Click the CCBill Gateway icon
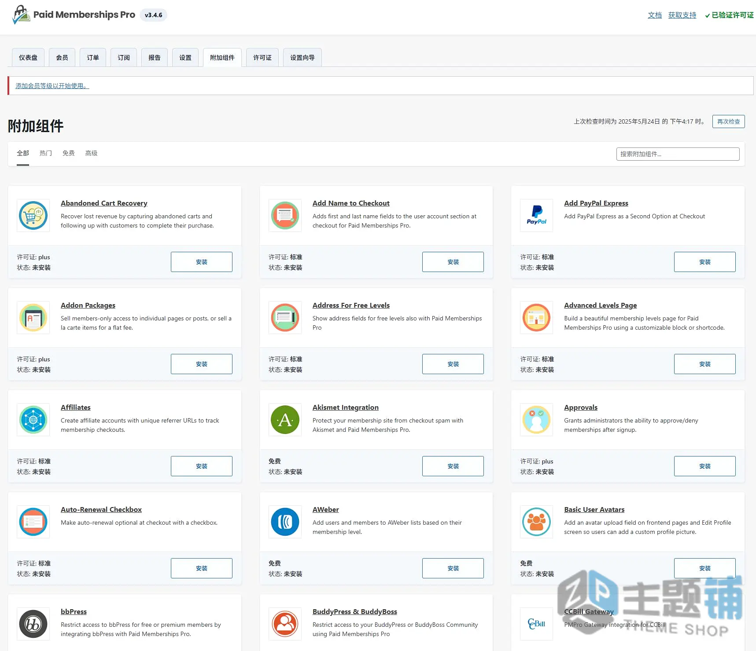 [537, 624]
